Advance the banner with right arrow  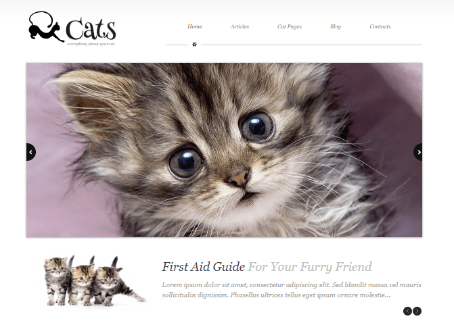point(418,152)
